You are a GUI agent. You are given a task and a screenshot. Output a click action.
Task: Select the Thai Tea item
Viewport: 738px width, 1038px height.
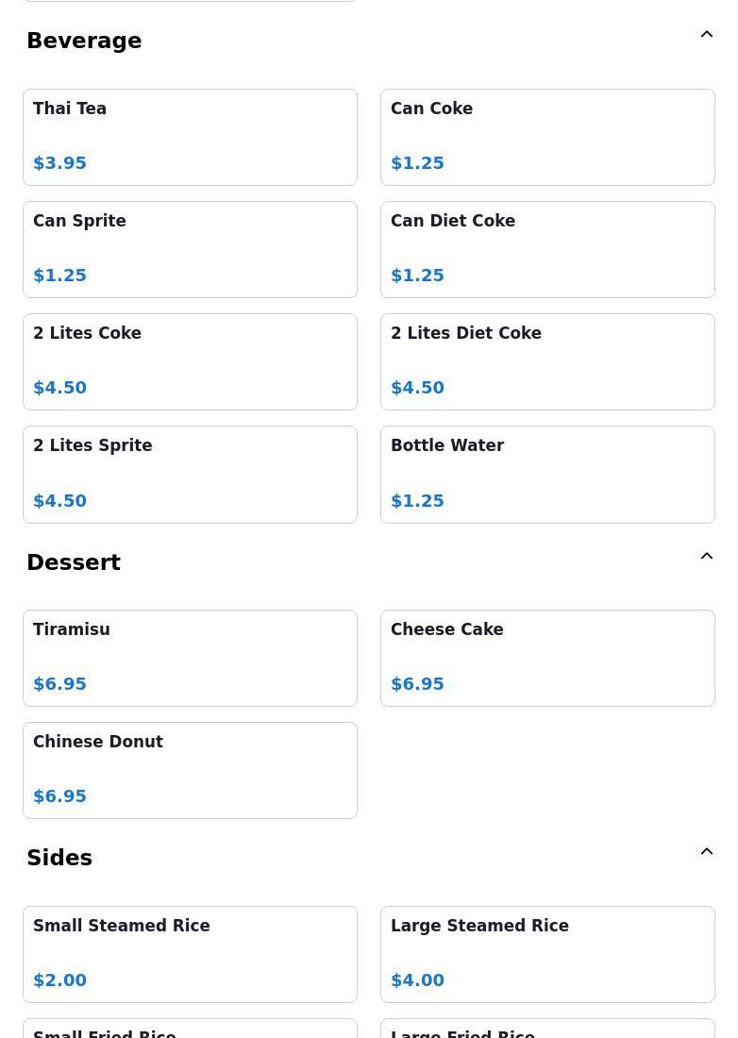point(190,137)
